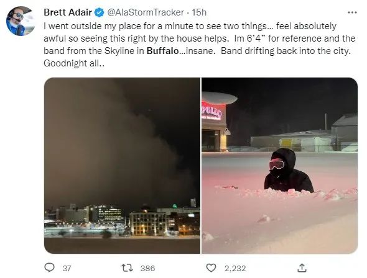Image resolution: width=367 pixels, height=278 pixels.
Task: Open the Brett Adair display name link
Action: point(68,12)
